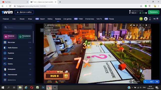Viewport: 161px width, 90px height.
Task: Close the MONOPOLY Live game with X
Action: (x=46, y=25)
